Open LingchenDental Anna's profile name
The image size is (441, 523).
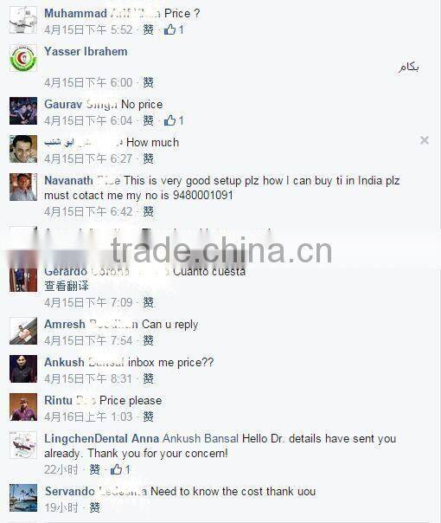click(101, 438)
